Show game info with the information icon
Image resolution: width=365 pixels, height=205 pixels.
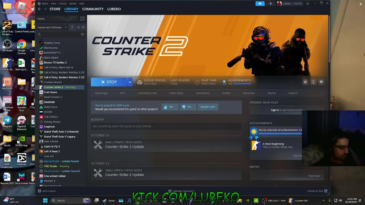[x=313, y=82]
